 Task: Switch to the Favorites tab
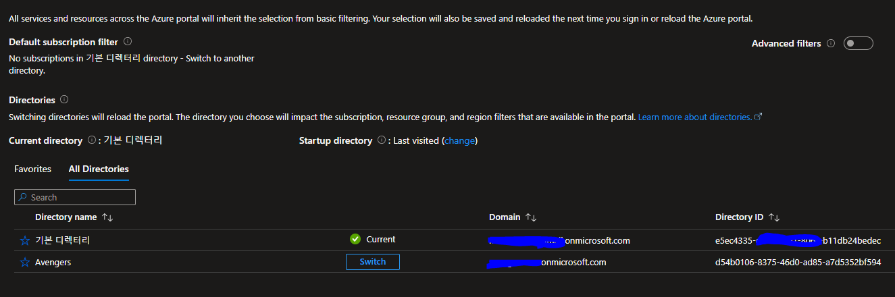pos(33,169)
